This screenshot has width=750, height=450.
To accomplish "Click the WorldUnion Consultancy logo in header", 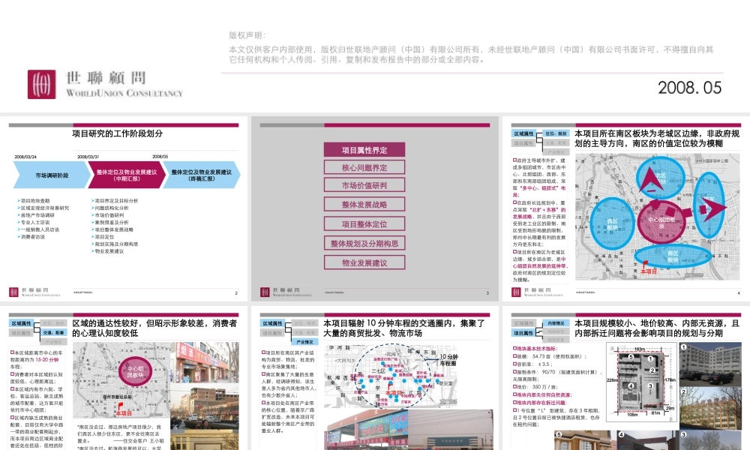I will tap(105, 84).
